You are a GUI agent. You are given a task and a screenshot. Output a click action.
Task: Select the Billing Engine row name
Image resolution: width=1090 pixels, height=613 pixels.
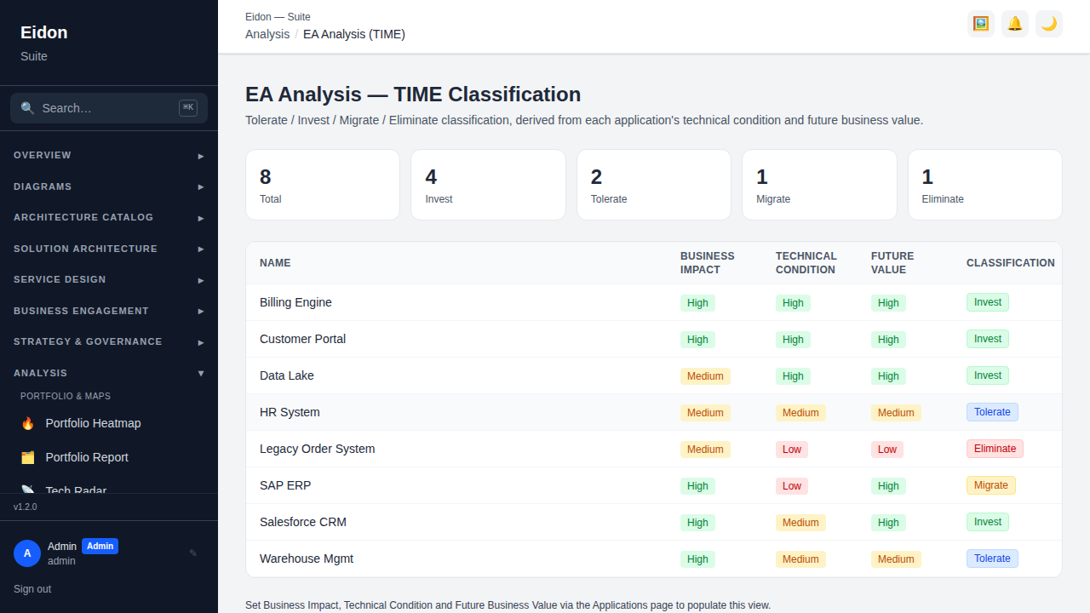click(295, 302)
